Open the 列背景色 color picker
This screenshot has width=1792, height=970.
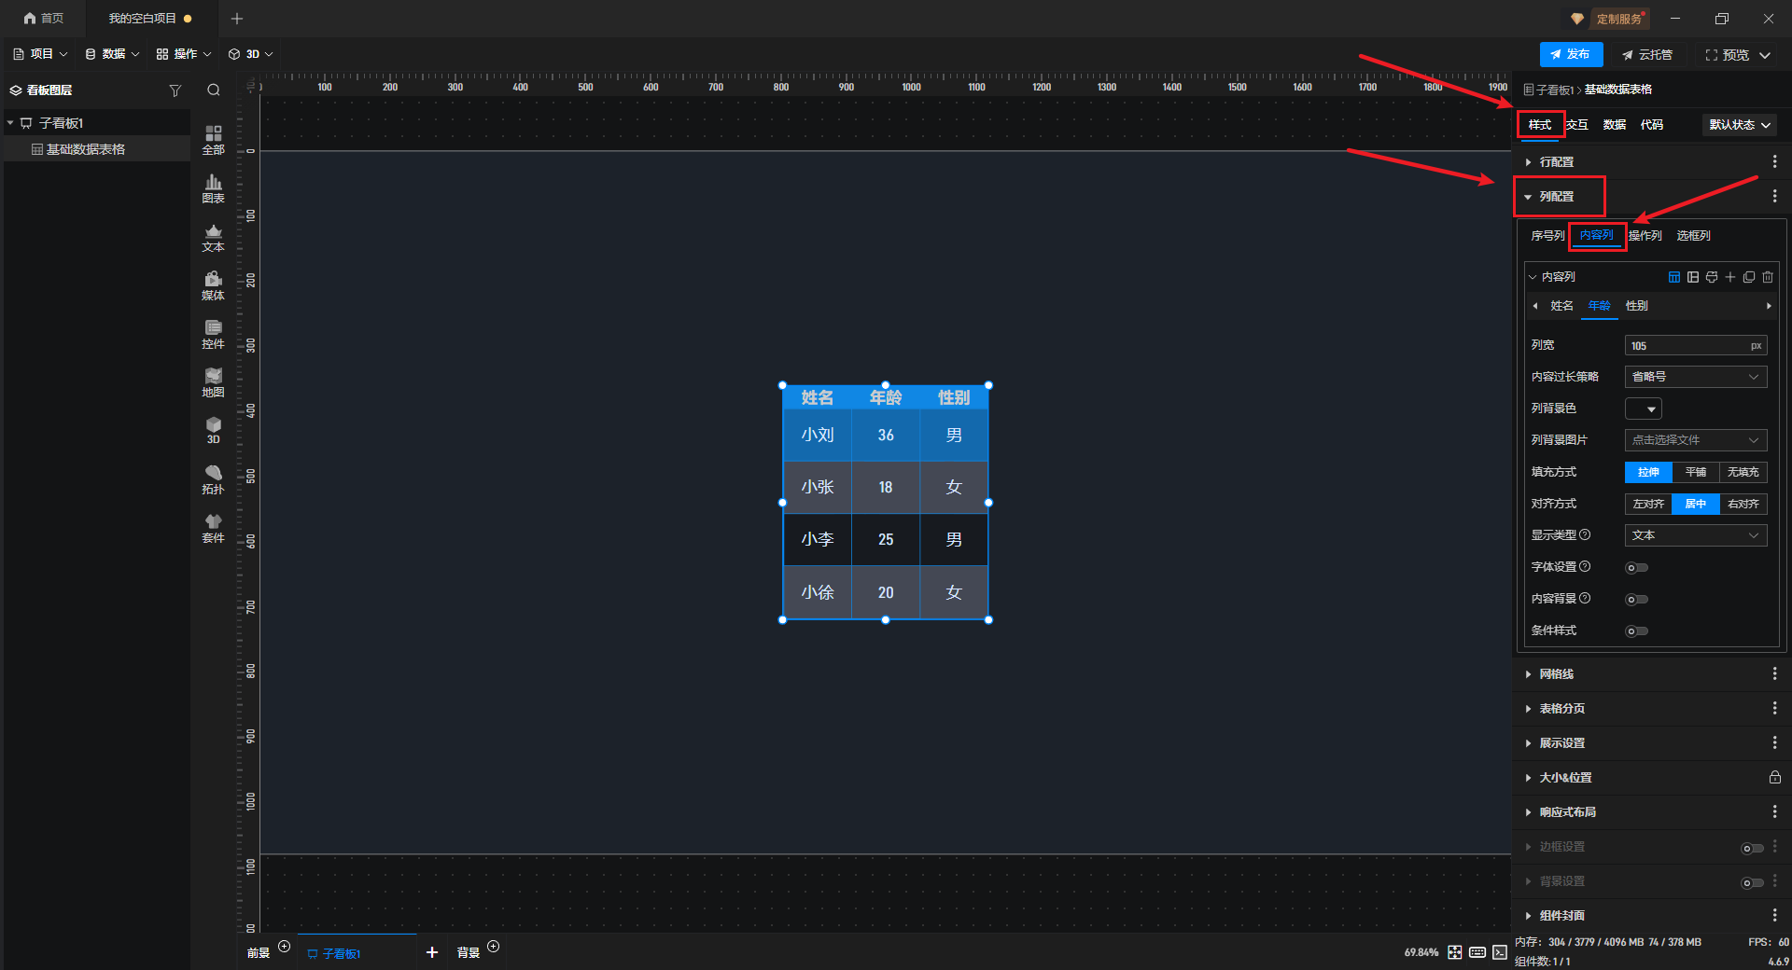[x=1643, y=409]
